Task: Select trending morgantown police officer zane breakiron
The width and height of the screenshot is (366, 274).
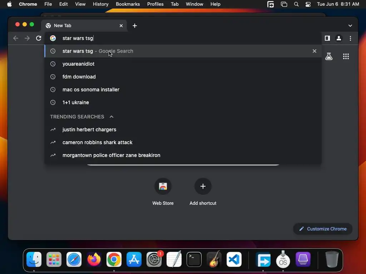Action: point(183,155)
